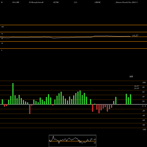147x147 pixels.
Task: Click the '(5,5' parameter text
Action: click(x=76, y=2)
